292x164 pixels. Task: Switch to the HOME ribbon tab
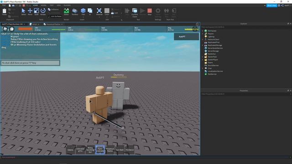point(35,5)
